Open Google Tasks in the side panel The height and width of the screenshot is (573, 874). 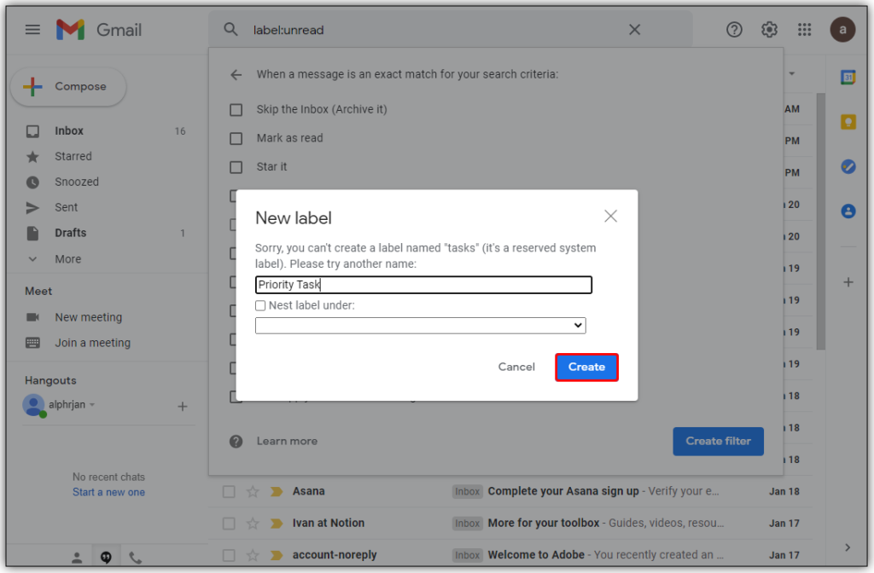(x=848, y=166)
